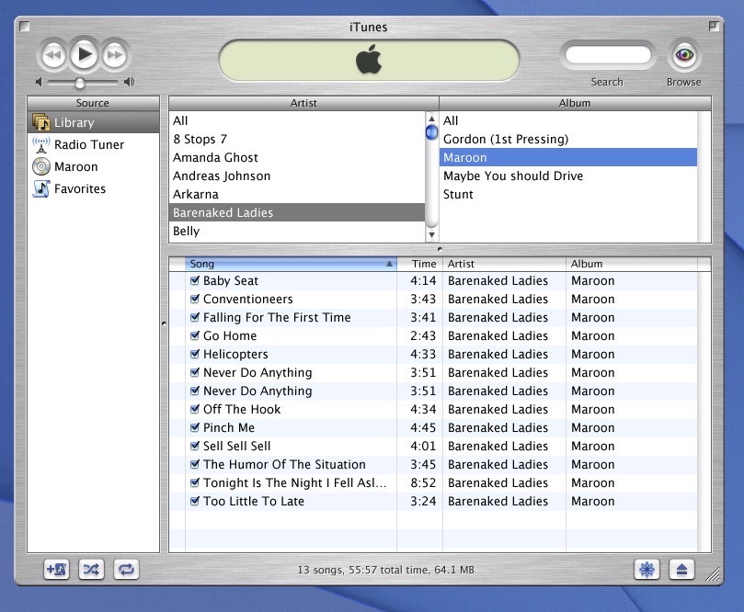Click inside the Search field
The height and width of the screenshot is (612, 744).
(x=608, y=55)
